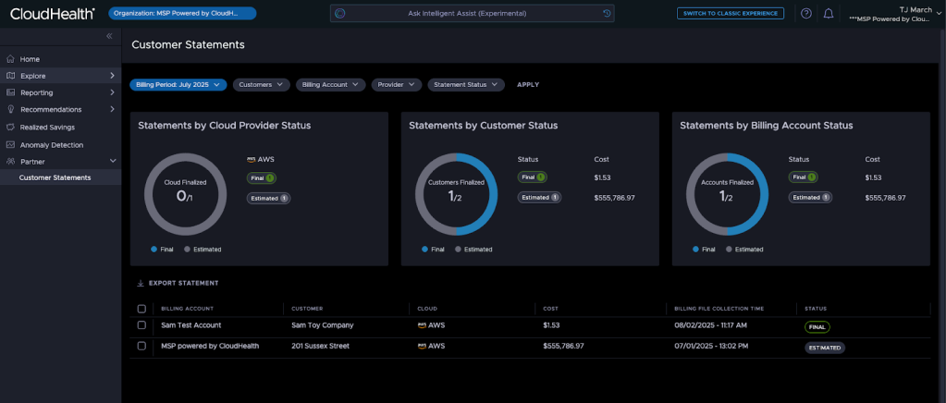946x403 pixels.
Task: Click the $555,786.97 cost in the table
Action: pos(563,347)
